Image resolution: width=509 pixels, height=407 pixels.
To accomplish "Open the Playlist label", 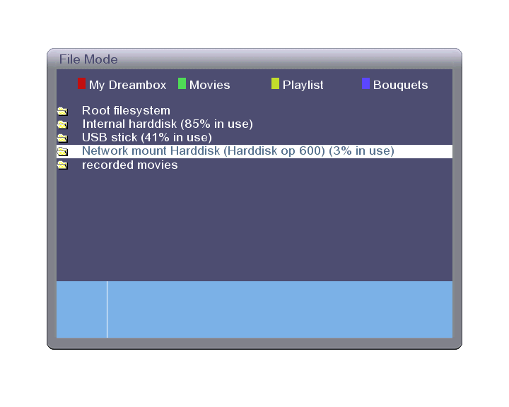I will coord(303,85).
